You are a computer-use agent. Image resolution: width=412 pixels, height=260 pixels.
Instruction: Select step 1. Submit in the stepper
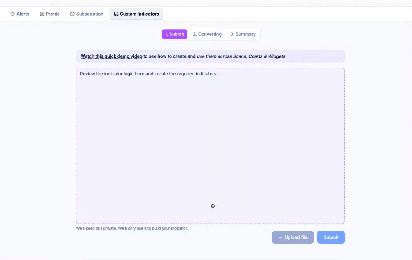(174, 34)
